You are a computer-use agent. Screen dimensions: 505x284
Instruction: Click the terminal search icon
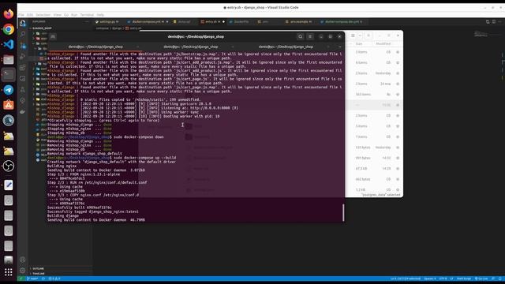pyautogui.click(x=300, y=37)
